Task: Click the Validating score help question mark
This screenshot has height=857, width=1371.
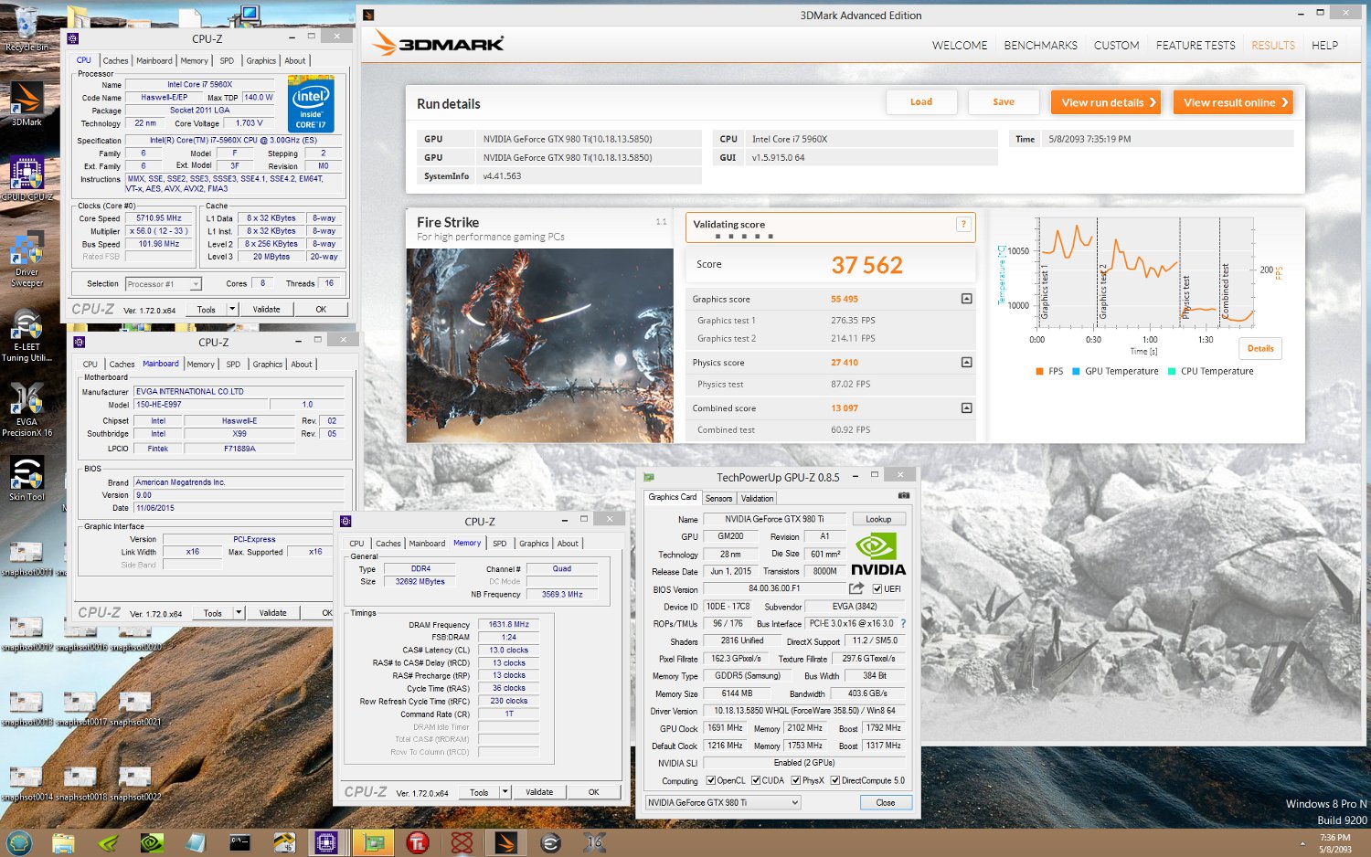Action: 962,224
